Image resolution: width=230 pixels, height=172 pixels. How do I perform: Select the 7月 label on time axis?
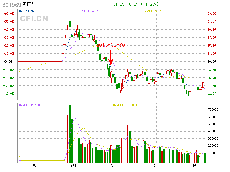pyautogui.click(x=113, y=165)
